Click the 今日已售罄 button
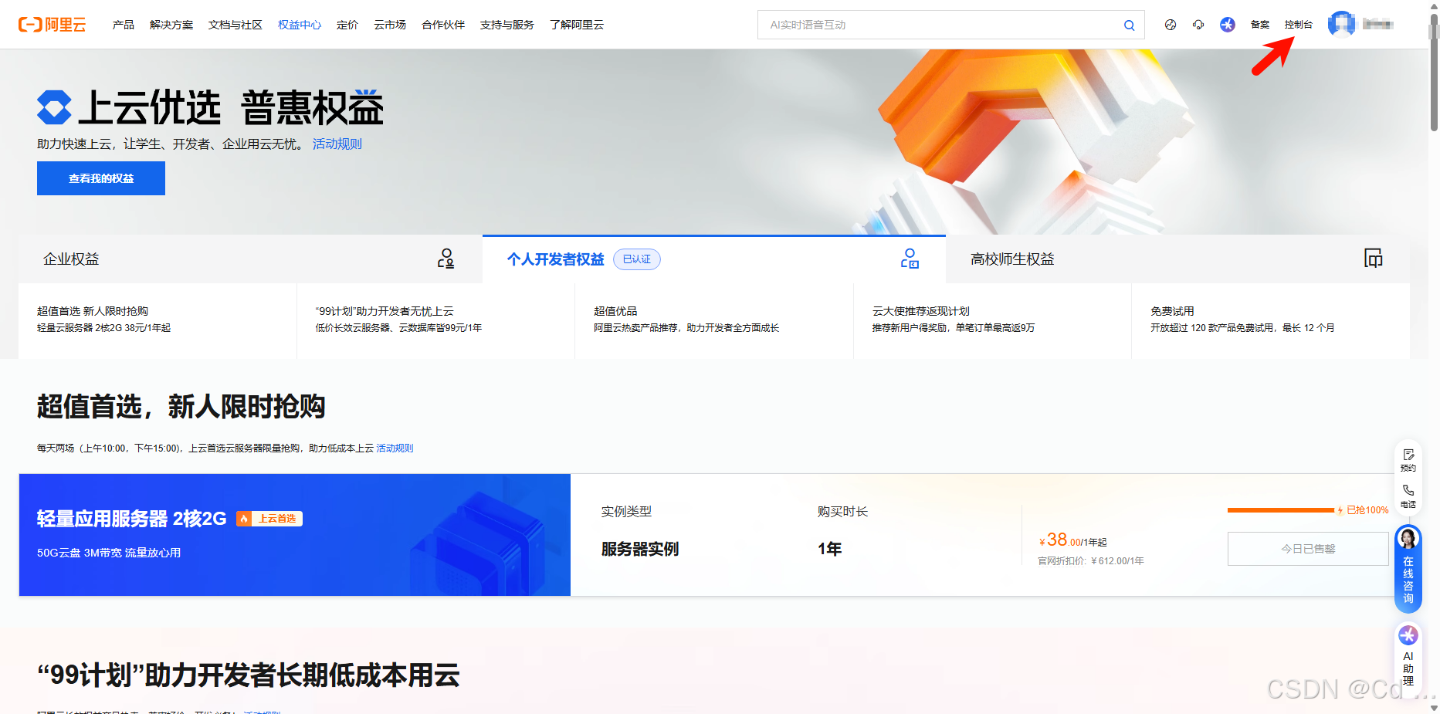The image size is (1440, 714). click(x=1308, y=549)
